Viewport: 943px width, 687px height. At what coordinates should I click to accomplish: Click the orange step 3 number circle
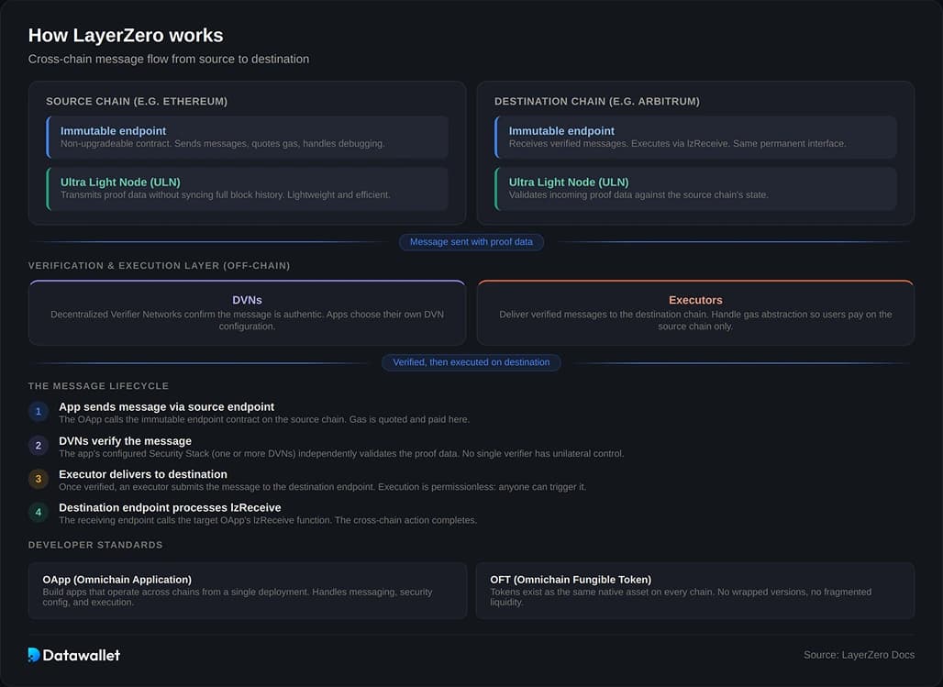coord(38,479)
